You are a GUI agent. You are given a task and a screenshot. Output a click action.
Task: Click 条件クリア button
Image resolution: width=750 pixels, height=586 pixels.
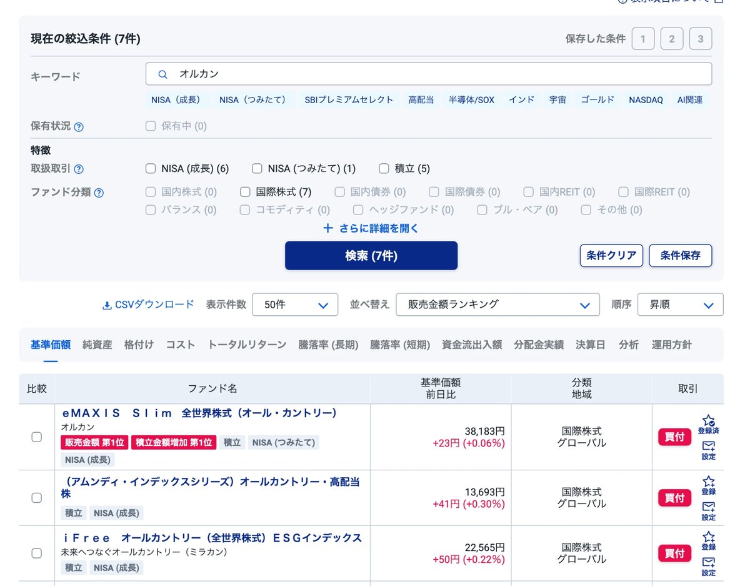(x=611, y=255)
